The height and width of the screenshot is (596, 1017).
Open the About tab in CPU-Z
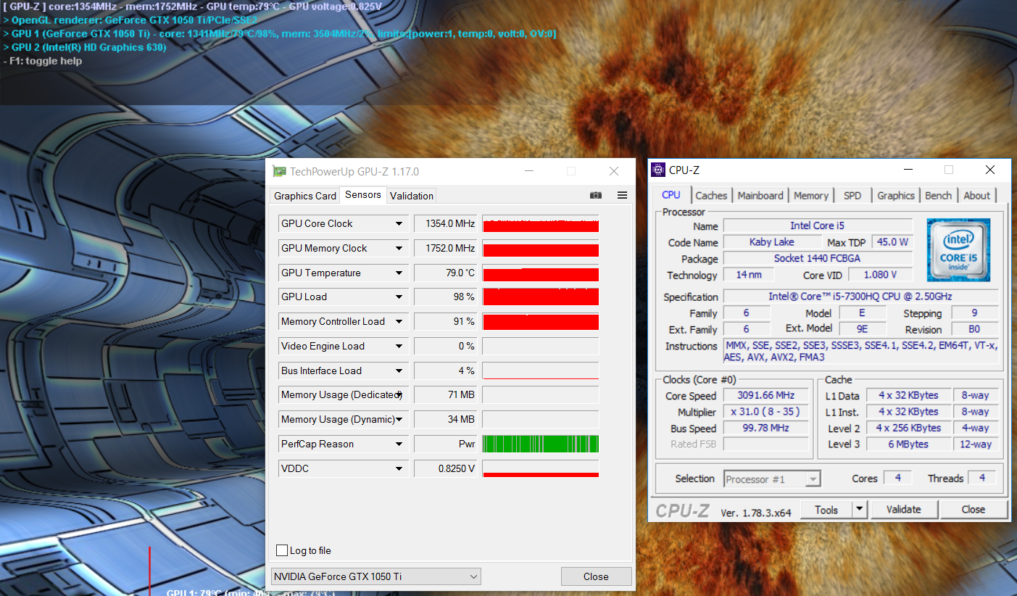coord(976,196)
